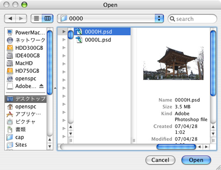Click the horizontal scrollbar thumb in browser
221x170 pixels.
click(176, 147)
